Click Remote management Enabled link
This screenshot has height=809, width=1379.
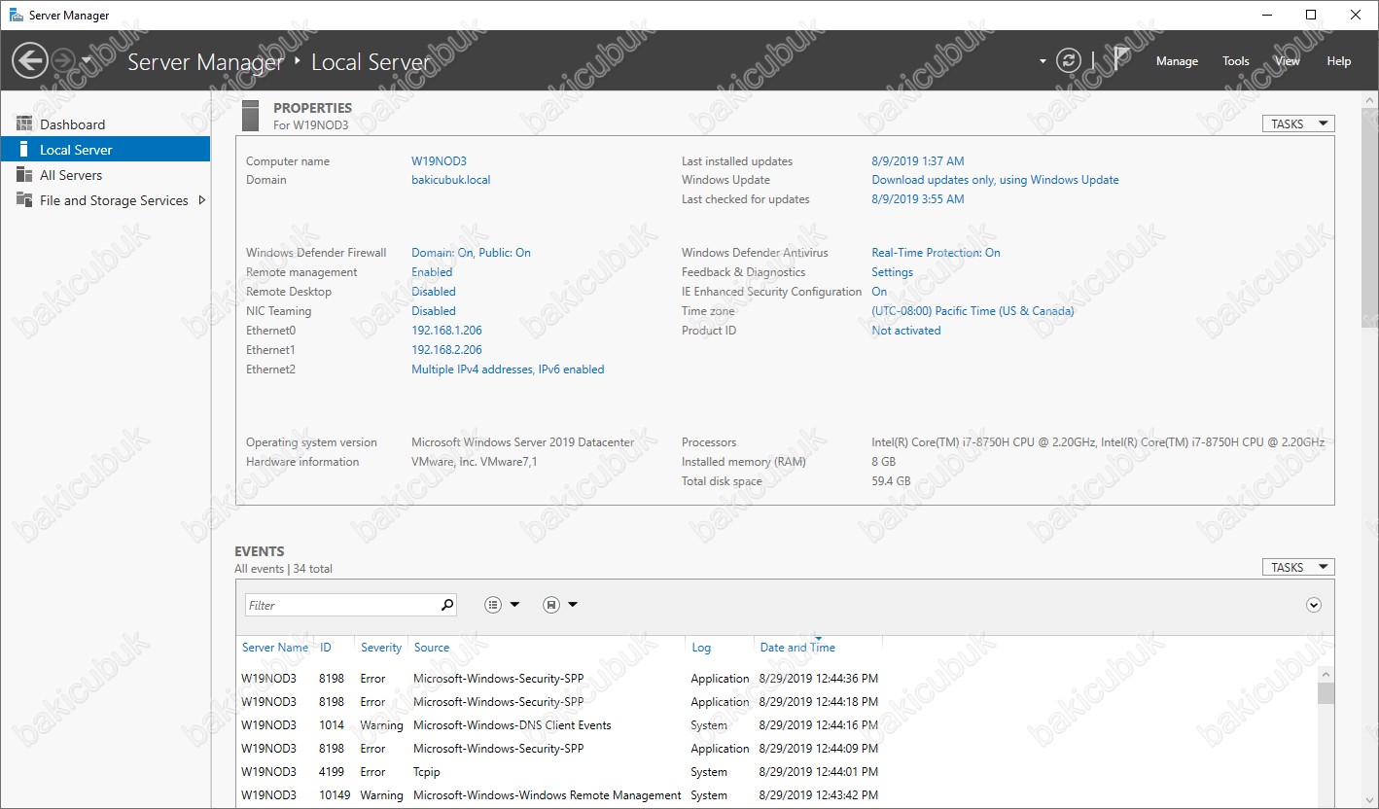pos(432,272)
